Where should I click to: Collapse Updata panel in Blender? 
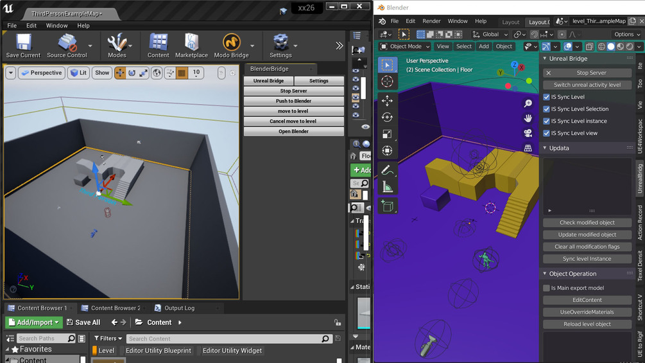click(545, 148)
